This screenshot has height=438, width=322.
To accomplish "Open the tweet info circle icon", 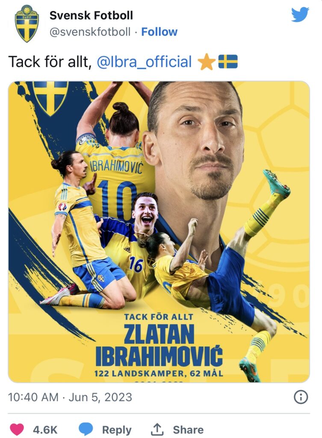I will point(301,397).
